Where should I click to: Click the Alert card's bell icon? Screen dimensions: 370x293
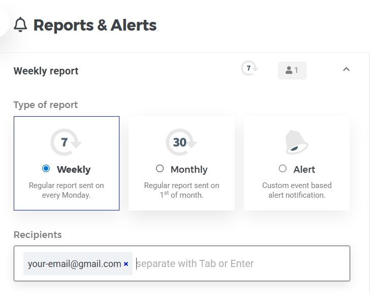pyautogui.click(x=296, y=142)
